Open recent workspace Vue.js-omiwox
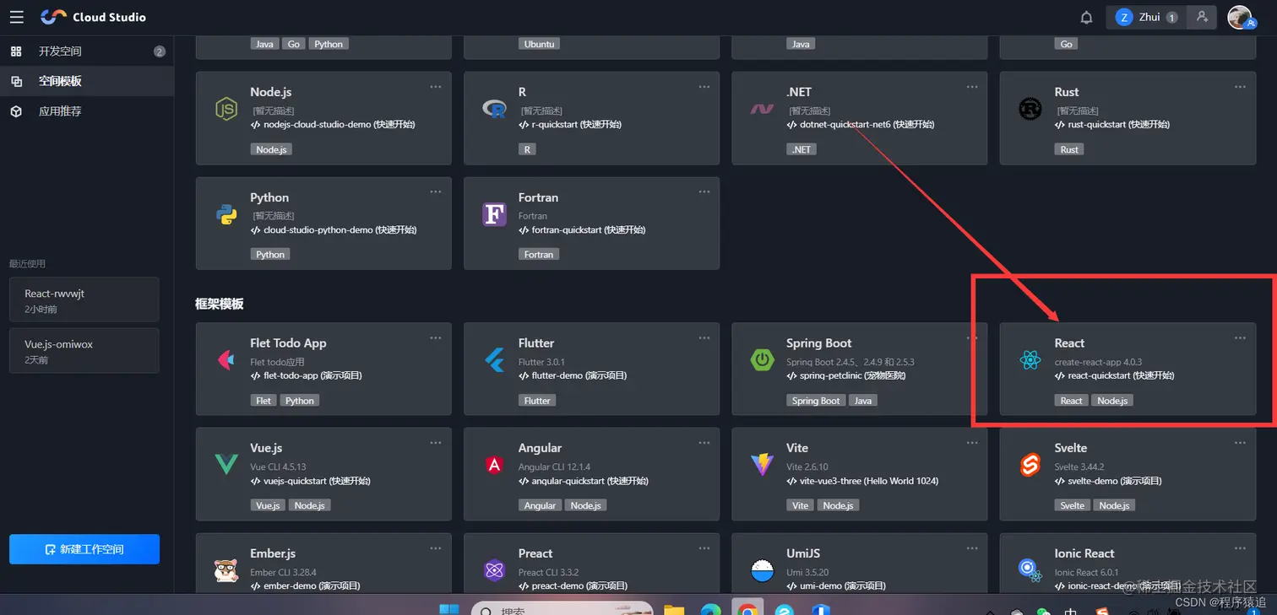Image resolution: width=1277 pixels, height=615 pixels. [84, 351]
